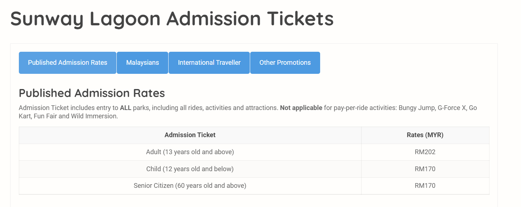
Task: Click the Fun Fair and Wild Immersion text
Action: coord(76,117)
